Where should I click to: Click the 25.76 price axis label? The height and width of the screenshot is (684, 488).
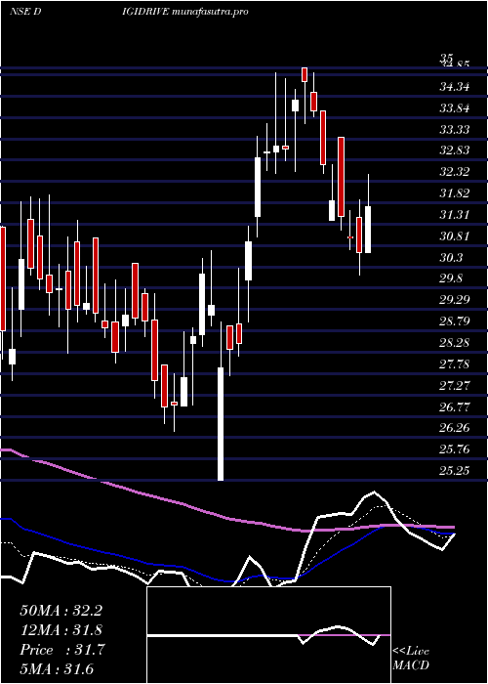[455, 449]
